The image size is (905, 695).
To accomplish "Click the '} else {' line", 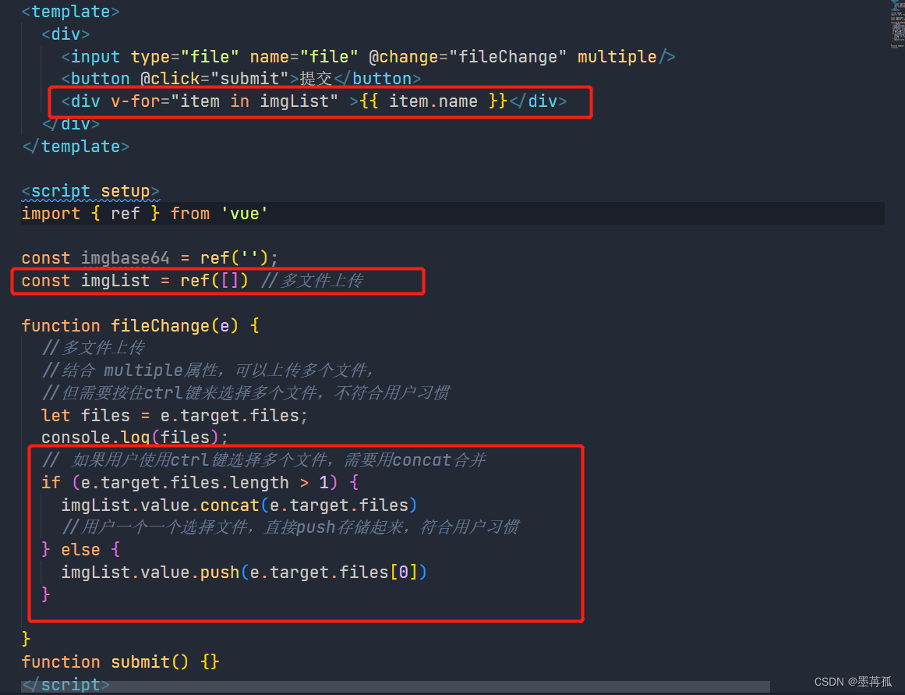I will (81, 549).
